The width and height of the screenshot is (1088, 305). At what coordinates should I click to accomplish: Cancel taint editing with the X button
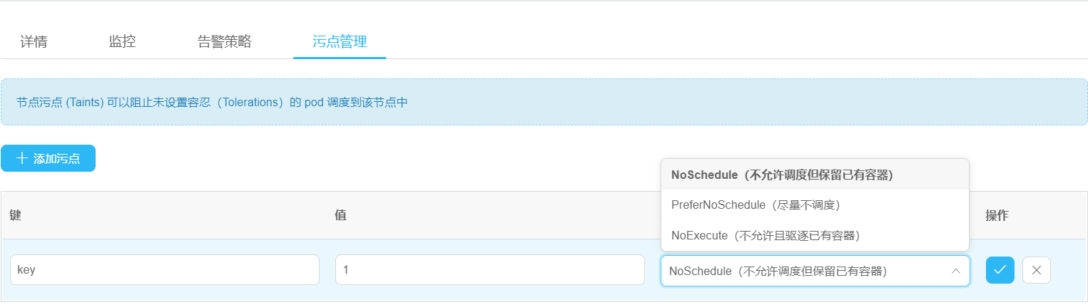(1036, 270)
